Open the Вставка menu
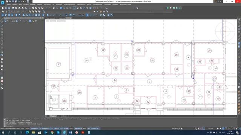The width and height of the screenshot is (241, 135). click(26, 4)
